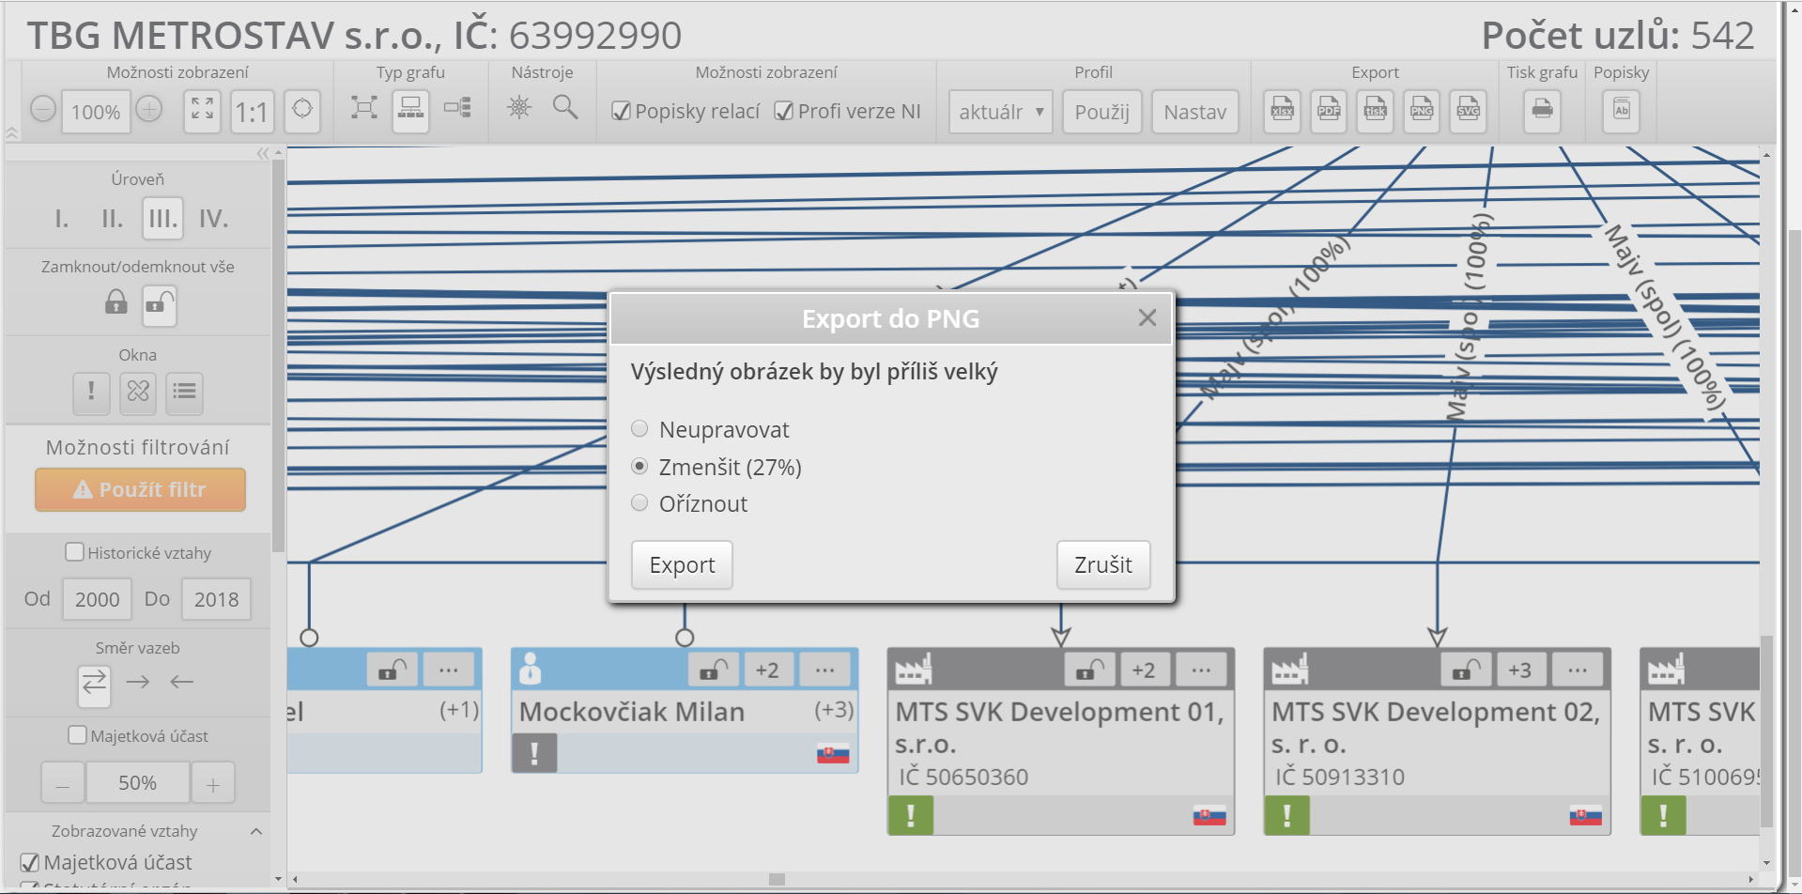Select right-pointing relation direction arrow
The image size is (1802, 894).
point(138,682)
